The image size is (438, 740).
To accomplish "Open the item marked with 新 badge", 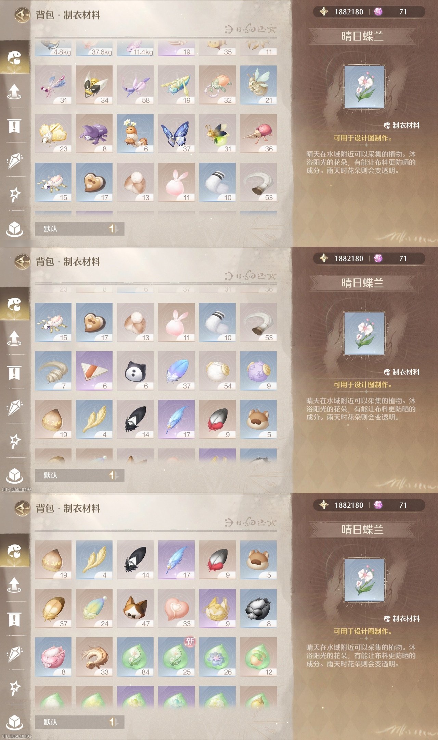I will tap(176, 657).
